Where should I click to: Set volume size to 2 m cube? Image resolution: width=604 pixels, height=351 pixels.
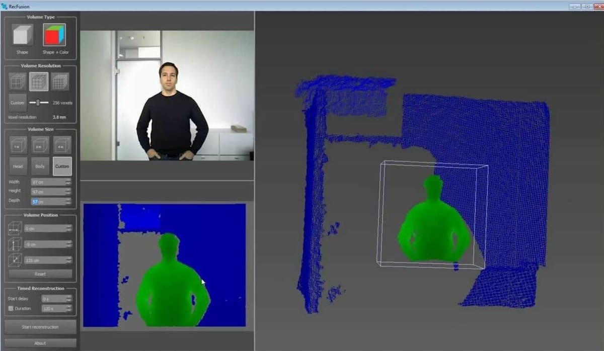40,145
